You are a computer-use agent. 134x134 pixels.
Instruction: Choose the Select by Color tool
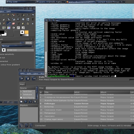13,15
